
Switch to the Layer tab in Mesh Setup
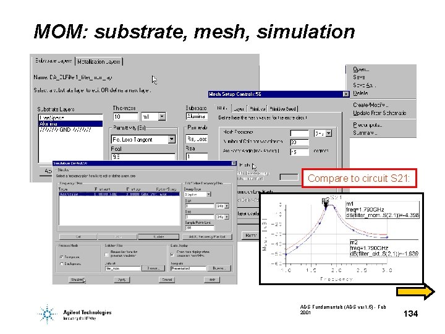[239, 109]
